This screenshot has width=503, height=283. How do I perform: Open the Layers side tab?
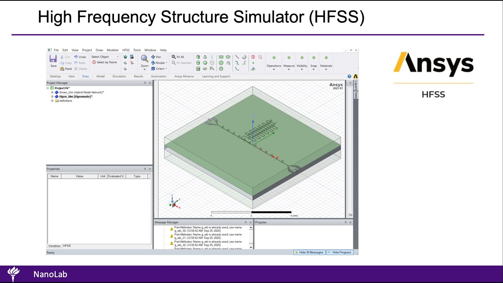[x=355, y=86]
